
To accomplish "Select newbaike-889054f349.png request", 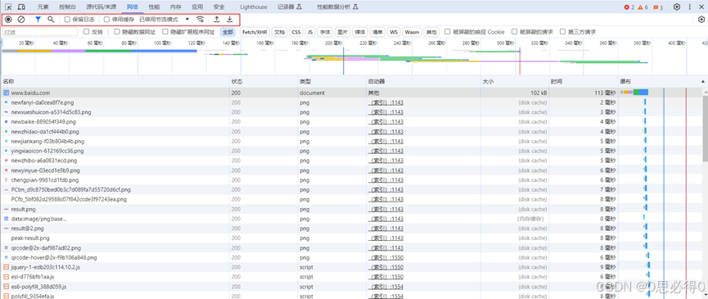I will (x=351, y=122).
